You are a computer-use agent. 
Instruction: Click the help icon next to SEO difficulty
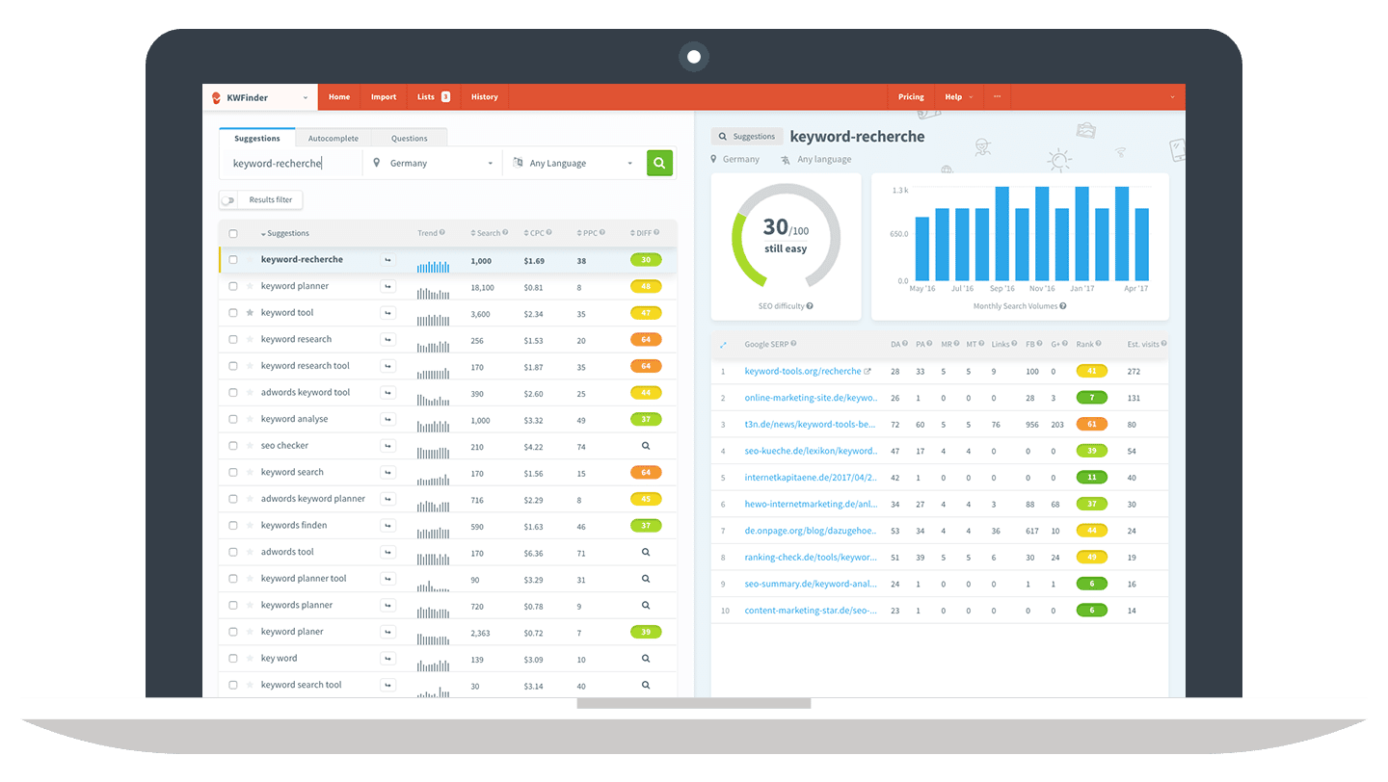810,306
